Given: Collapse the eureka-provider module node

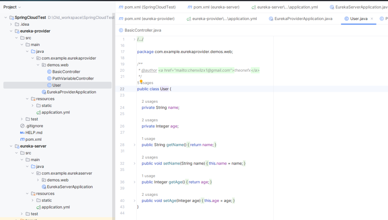Looking at the screenshot, I should (11, 31).
